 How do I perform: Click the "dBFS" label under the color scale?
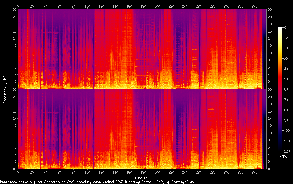[x=283, y=157]
